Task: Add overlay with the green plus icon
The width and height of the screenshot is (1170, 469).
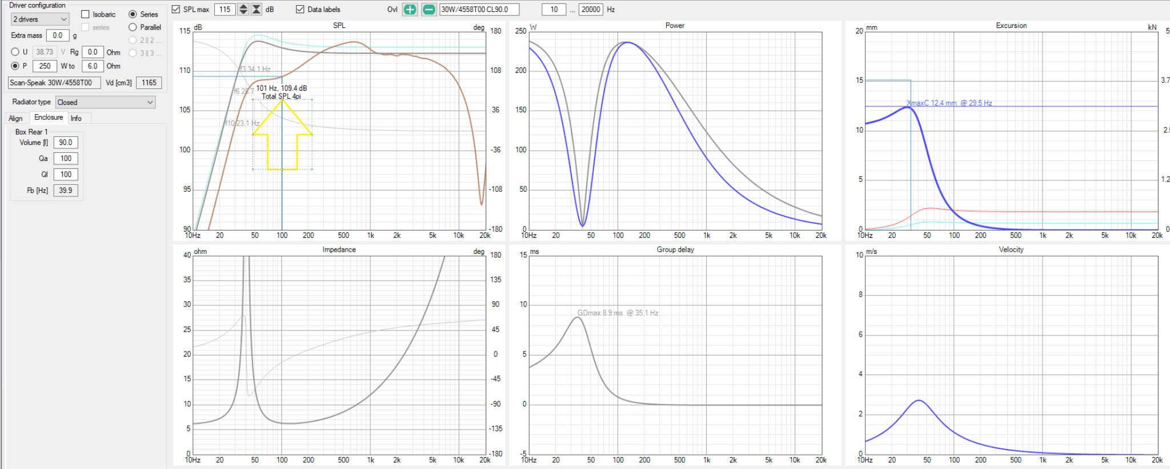Action: tap(410, 10)
